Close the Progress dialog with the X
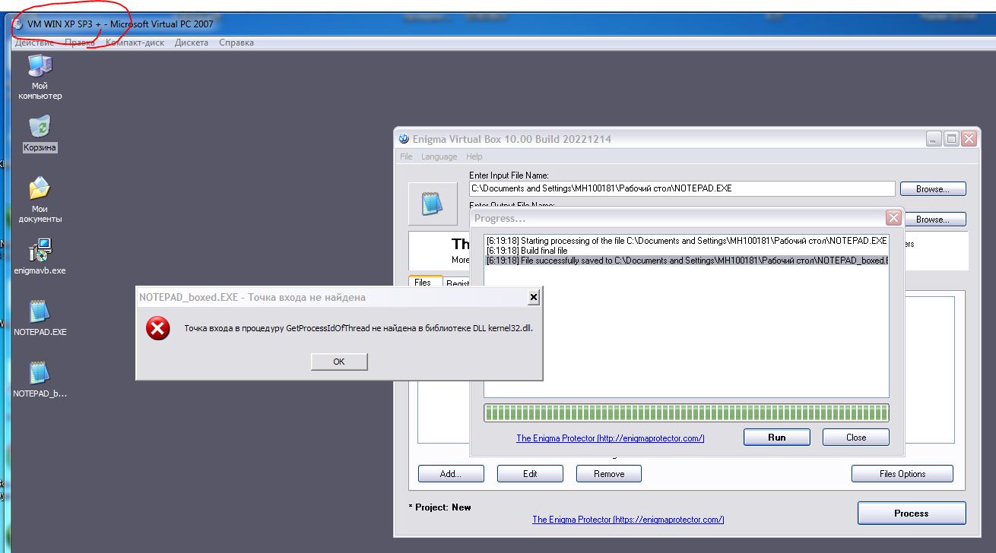The height and width of the screenshot is (553, 996). pos(893,218)
